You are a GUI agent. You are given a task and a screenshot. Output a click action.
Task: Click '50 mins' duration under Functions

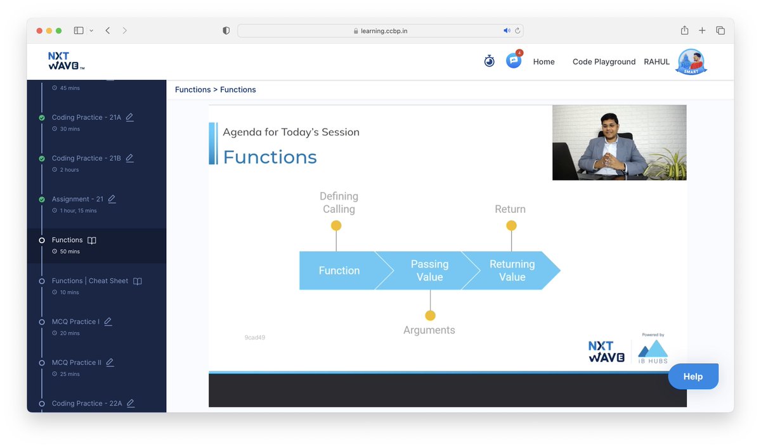70,252
